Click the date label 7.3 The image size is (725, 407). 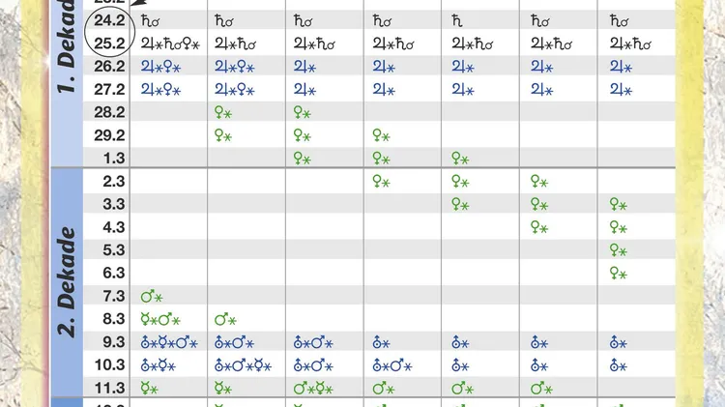[x=114, y=296]
